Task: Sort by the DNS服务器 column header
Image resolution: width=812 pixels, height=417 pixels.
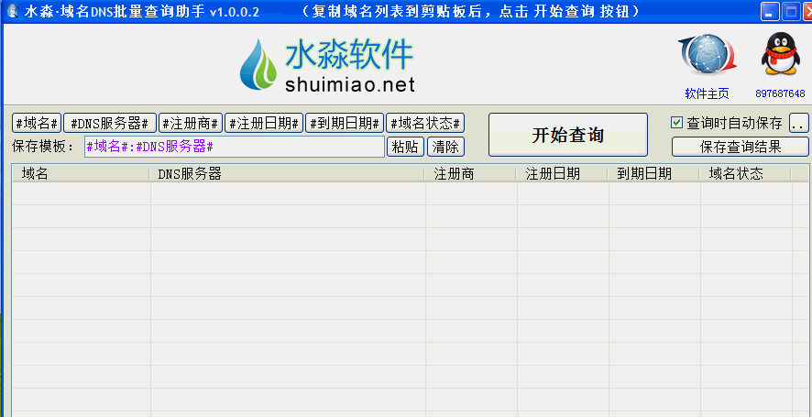Action: click(287, 173)
